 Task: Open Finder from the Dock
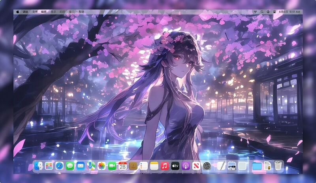[38, 166]
